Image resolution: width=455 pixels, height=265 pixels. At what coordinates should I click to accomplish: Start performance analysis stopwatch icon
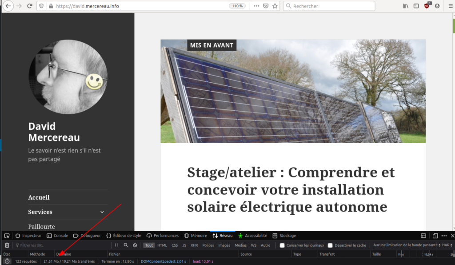[x=7, y=261]
